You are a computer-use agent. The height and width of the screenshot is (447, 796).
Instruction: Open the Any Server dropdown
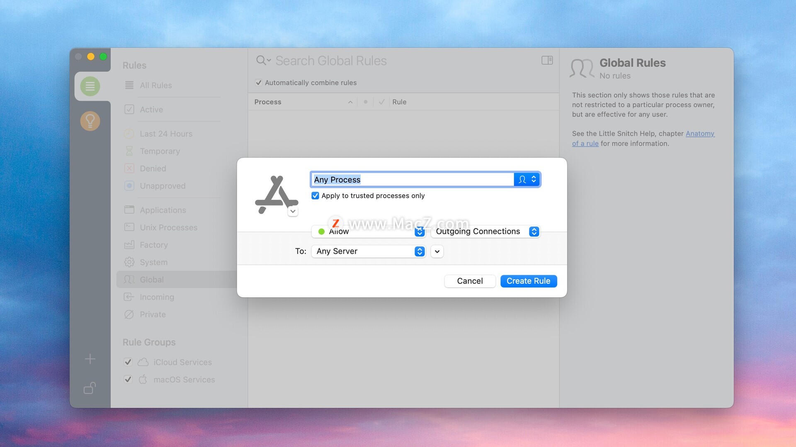(368, 251)
